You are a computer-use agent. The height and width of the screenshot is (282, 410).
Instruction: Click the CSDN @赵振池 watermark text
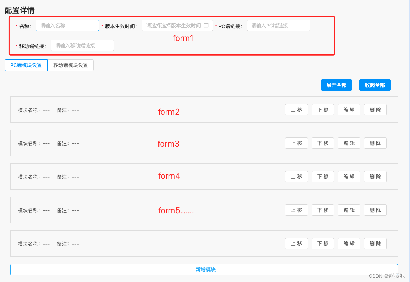tap(386, 276)
